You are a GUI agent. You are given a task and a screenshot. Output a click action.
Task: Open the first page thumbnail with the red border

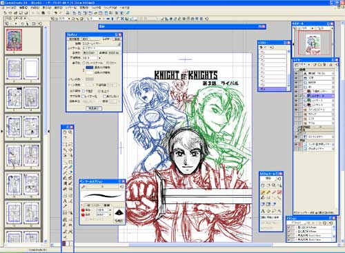[14, 40]
